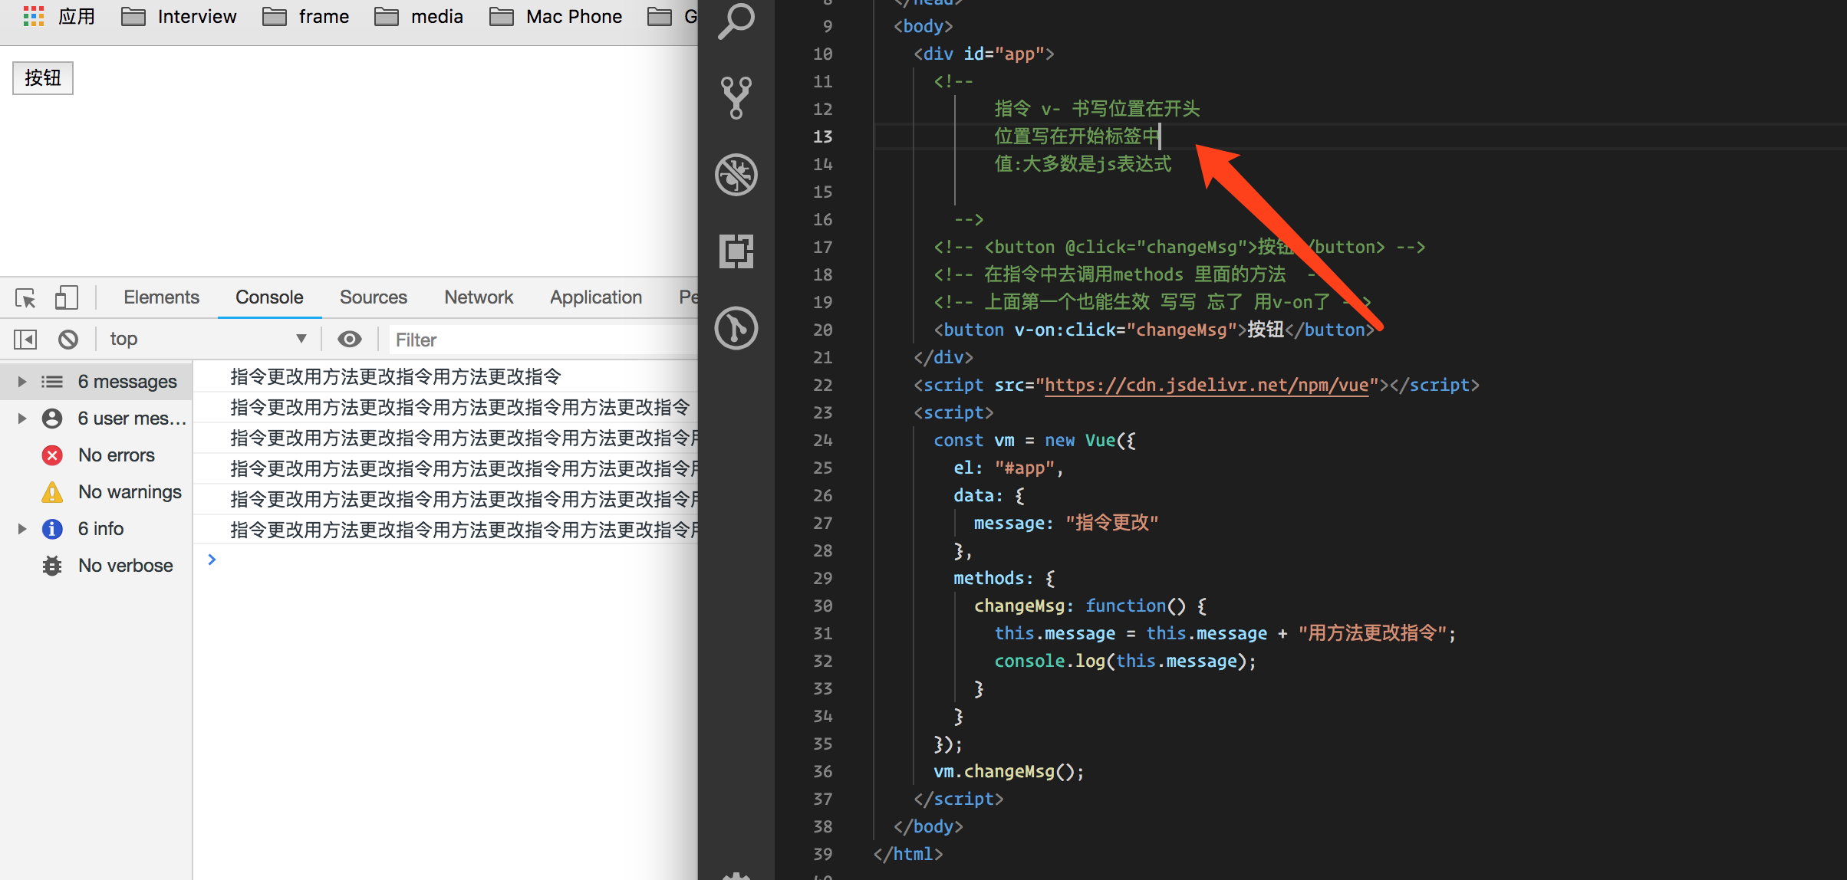Click the GitLens activity bar icon
The image size is (1847, 880).
pos(736,328)
